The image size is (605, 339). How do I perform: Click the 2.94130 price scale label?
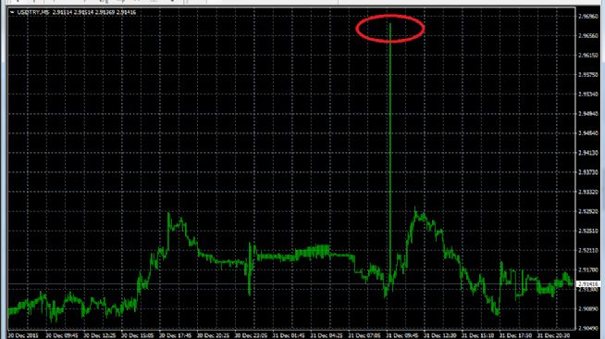588,153
